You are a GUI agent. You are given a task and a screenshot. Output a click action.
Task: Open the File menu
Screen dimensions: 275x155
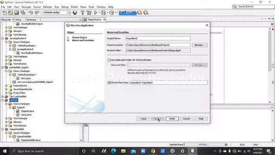tap(3, 7)
